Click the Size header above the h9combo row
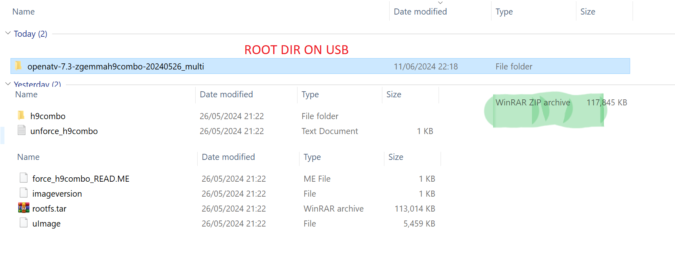675x277 pixels. tap(394, 94)
